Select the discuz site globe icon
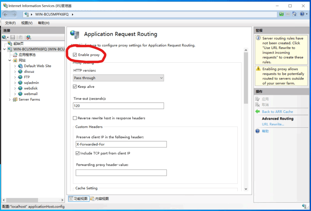This screenshot has height=211, width=311. 20,72
